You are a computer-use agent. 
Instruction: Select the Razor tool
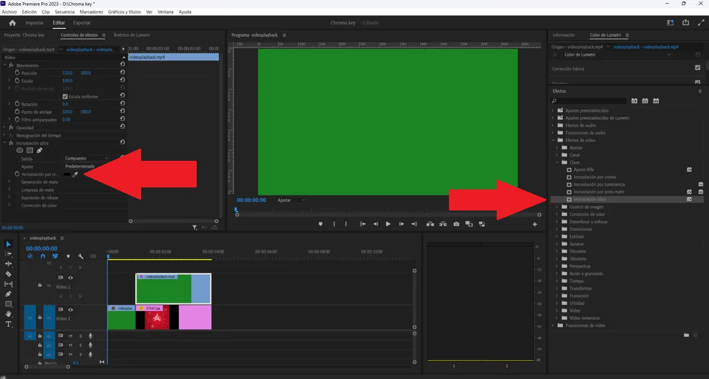coord(8,274)
